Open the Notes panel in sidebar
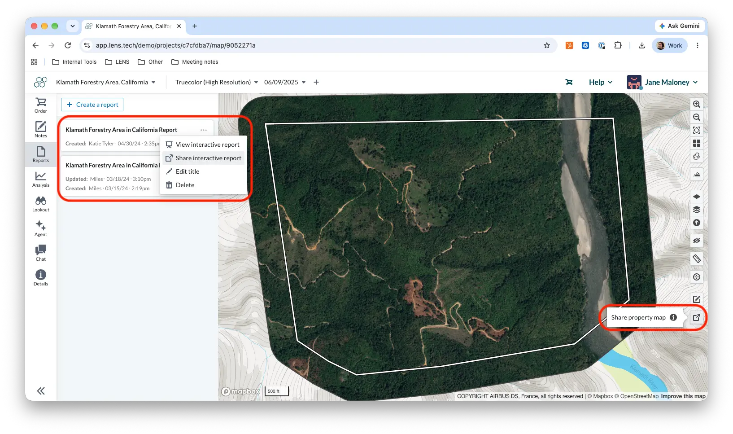Image resolution: width=733 pixels, height=434 pixels. click(x=41, y=130)
